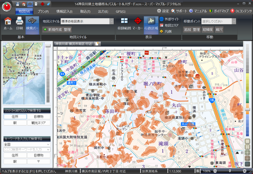Image resolution: width=253 pixels, height=174 pixels.
Task: Click the 印刷 print button
Action: coord(20,23)
